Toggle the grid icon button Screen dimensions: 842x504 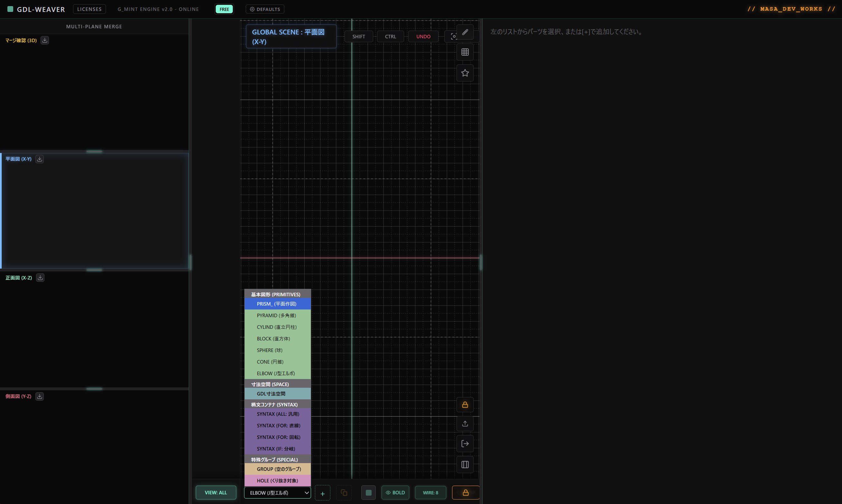465,52
